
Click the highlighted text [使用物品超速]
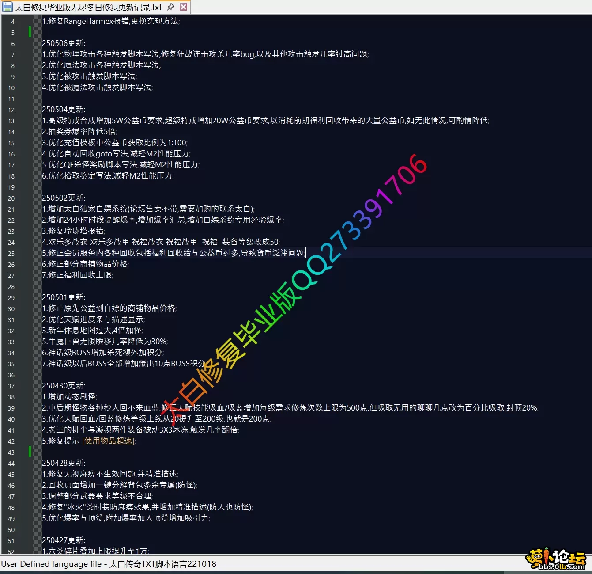[x=108, y=441]
